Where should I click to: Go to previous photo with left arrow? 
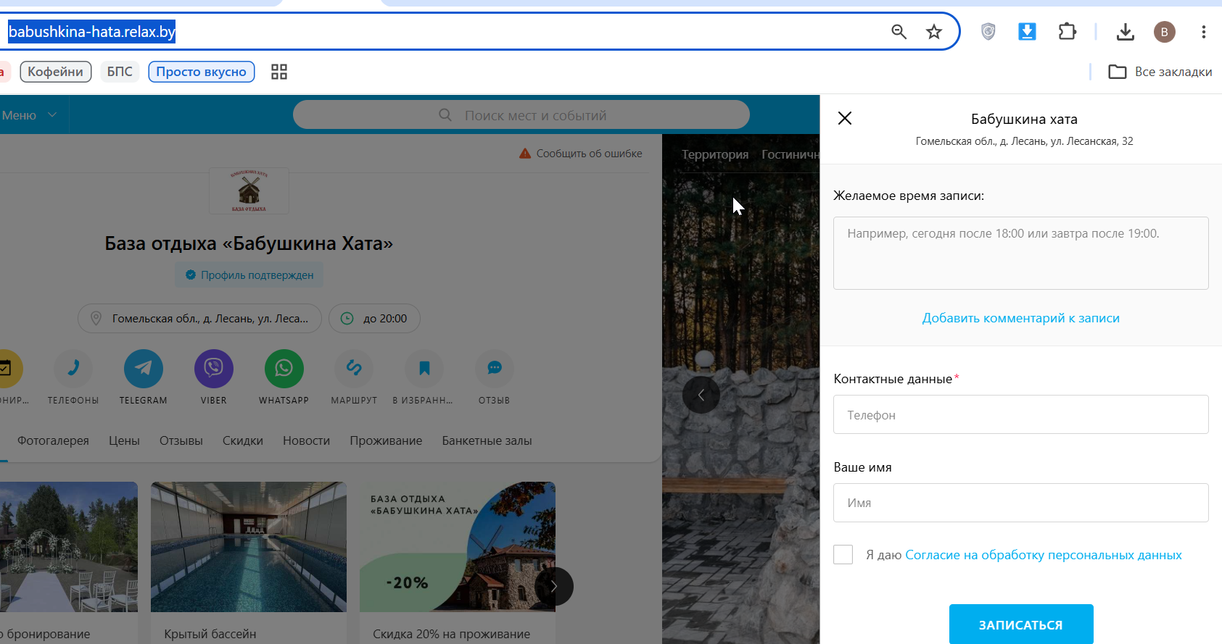click(701, 395)
